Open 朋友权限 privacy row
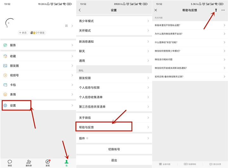The width and height of the screenshot is (228, 168). coord(114,78)
